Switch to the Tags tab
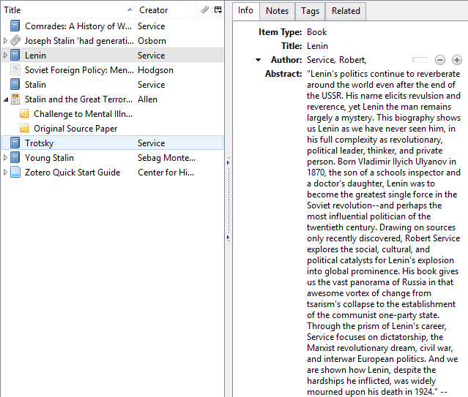Viewport: 468px width, 397px height. (x=310, y=11)
